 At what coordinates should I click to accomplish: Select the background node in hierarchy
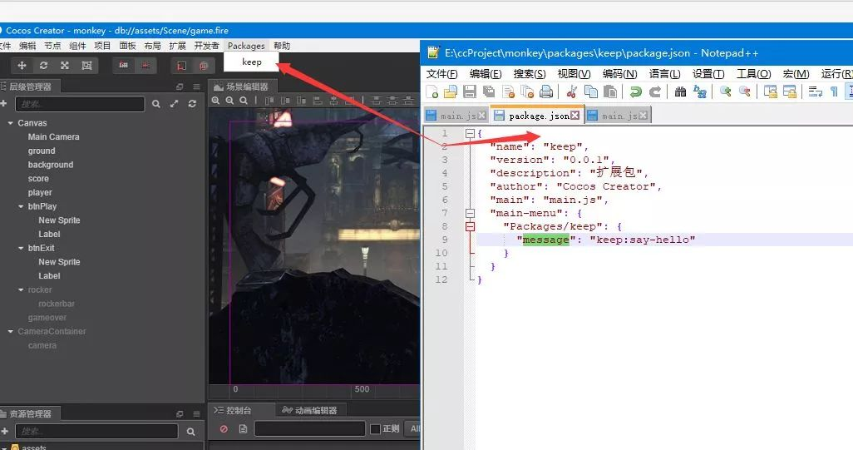point(51,165)
